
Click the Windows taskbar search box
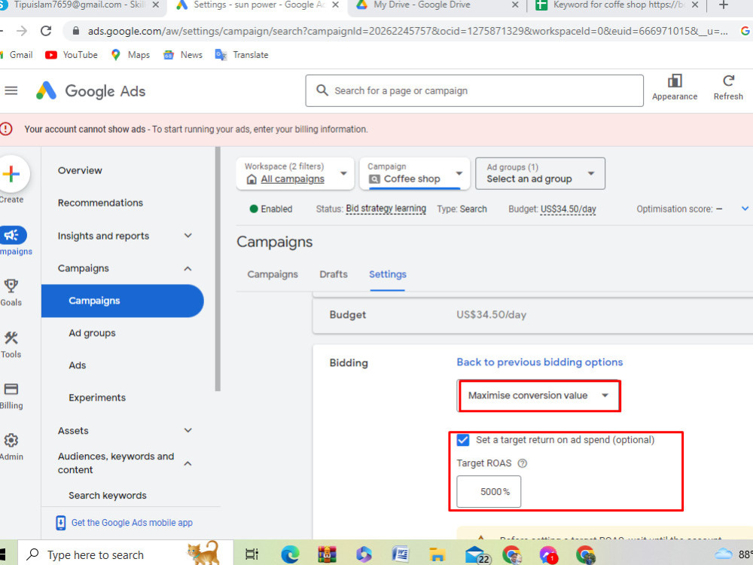pos(126,554)
